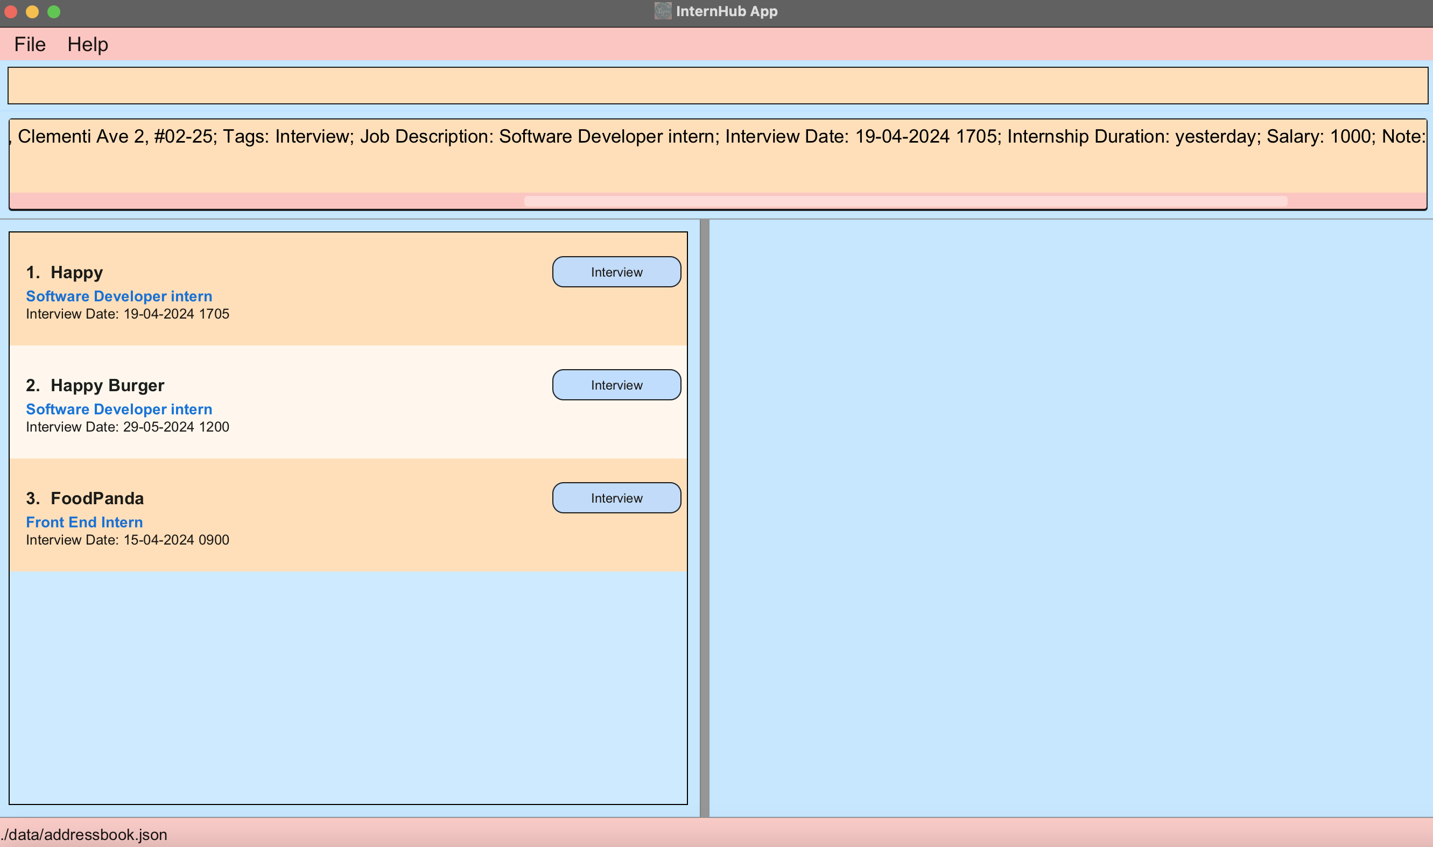The height and width of the screenshot is (847, 1433).
Task: Click the yellow minimize window button
Action: point(32,11)
